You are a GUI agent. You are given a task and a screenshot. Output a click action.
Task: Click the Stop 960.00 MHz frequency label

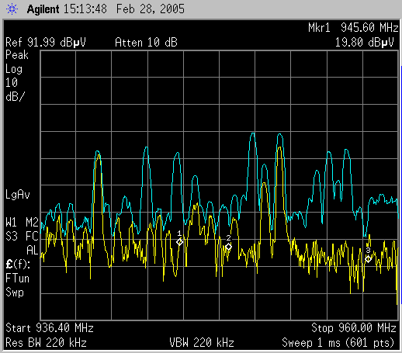click(x=354, y=328)
